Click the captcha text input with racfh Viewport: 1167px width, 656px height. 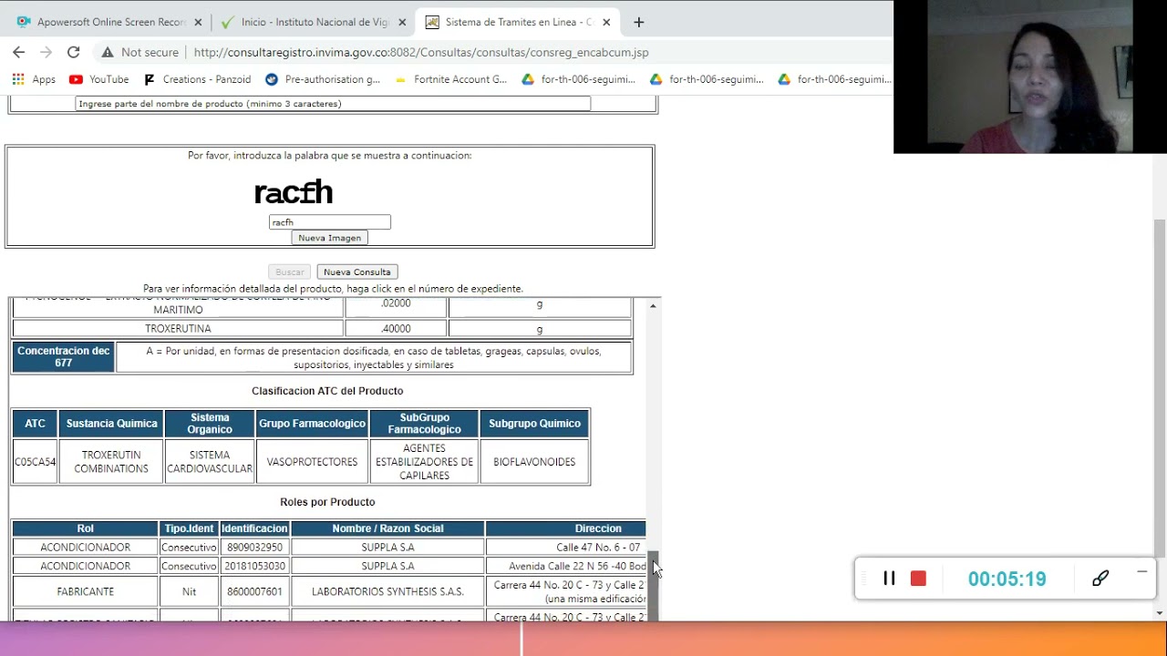click(x=329, y=222)
